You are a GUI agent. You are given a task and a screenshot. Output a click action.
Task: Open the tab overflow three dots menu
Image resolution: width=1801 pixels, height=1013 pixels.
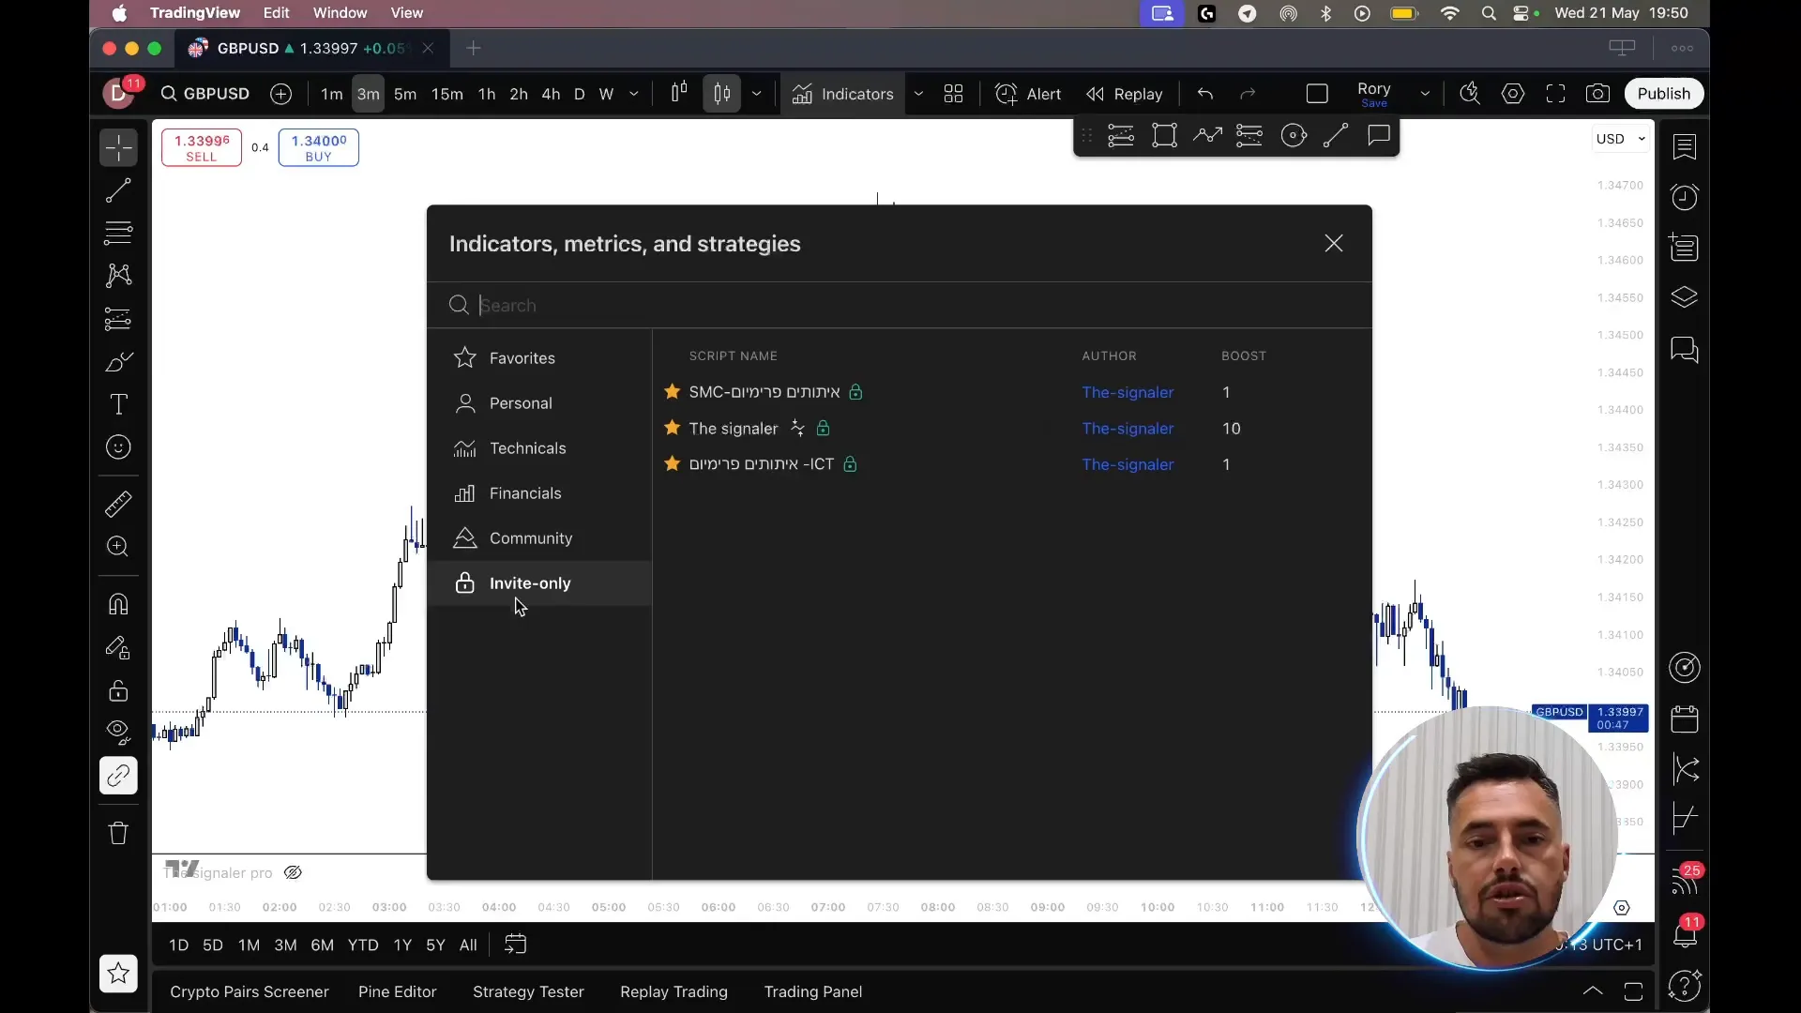point(1682,48)
